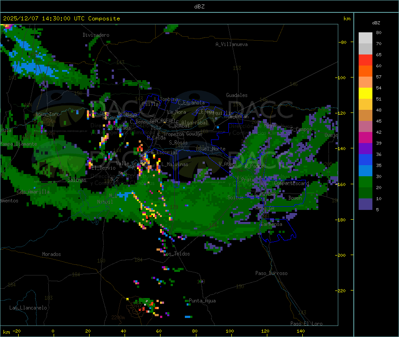Click the 60 km horizontal axis tick label
The width and height of the screenshot is (399, 337).
pyautogui.click(x=159, y=331)
